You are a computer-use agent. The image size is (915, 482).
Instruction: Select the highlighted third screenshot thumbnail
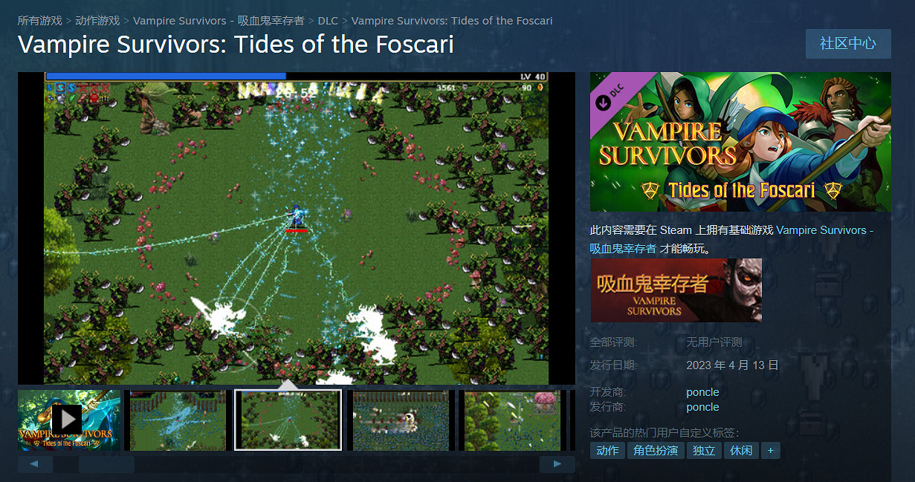tap(288, 420)
